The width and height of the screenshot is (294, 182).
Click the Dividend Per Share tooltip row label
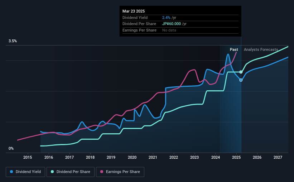coord(139,24)
